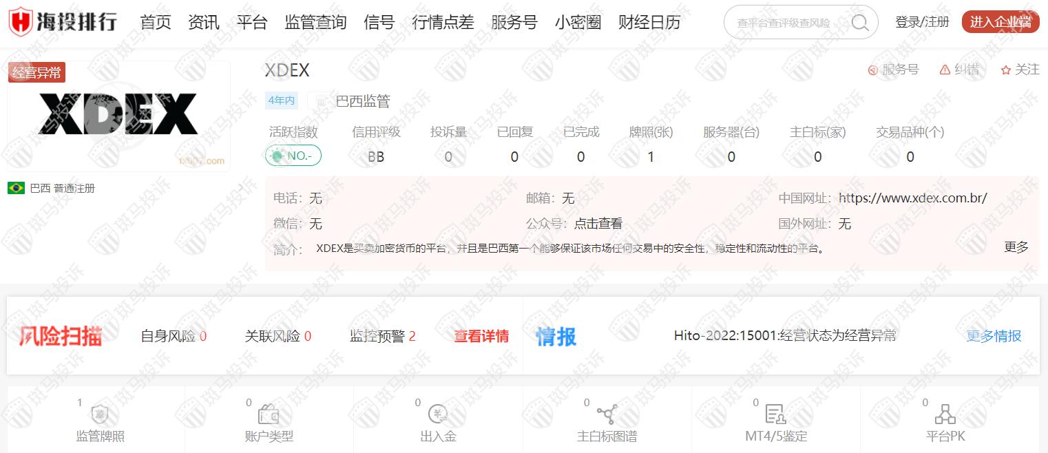This screenshot has width=1048, height=453.
Task: Open 监管查询 in the navigation
Action: pos(315,23)
